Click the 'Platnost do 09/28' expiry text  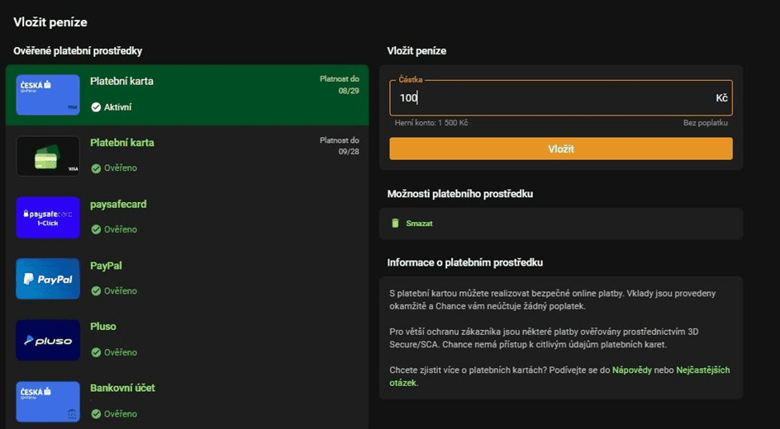(340, 146)
